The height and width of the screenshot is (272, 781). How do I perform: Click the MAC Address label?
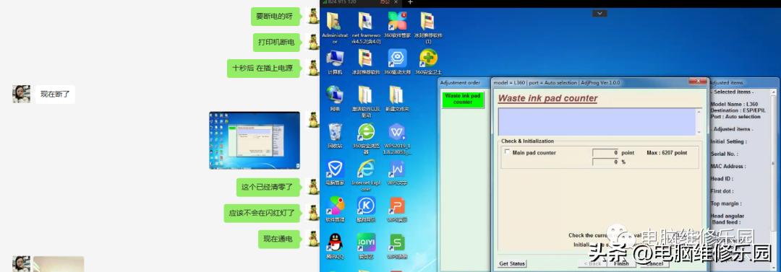[727, 167]
